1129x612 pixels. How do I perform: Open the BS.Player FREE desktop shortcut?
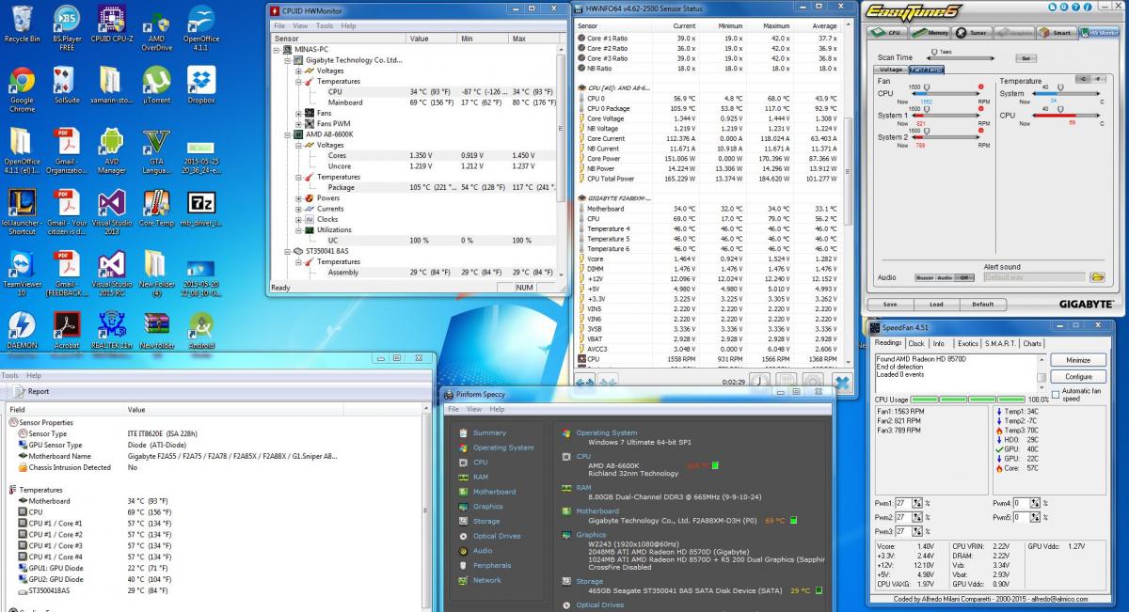[x=67, y=26]
